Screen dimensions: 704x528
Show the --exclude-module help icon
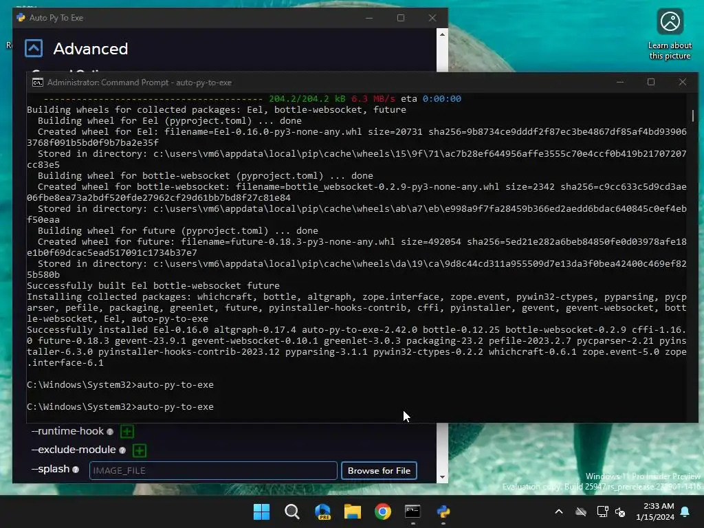pyautogui.click(x=122, y=450)
